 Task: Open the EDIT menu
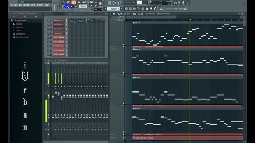click(x=16, y=5)
